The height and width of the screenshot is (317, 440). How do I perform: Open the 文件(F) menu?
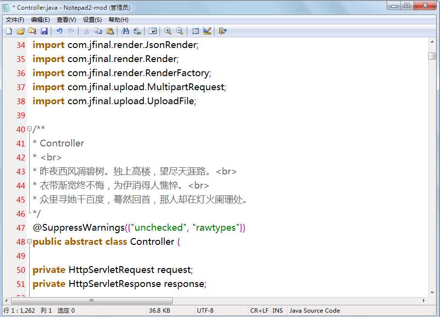point(15,19)
